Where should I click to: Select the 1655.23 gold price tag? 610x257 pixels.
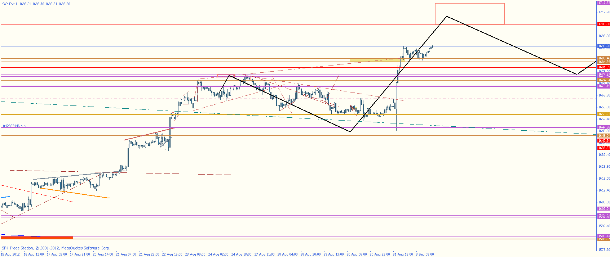click(604, 114)
